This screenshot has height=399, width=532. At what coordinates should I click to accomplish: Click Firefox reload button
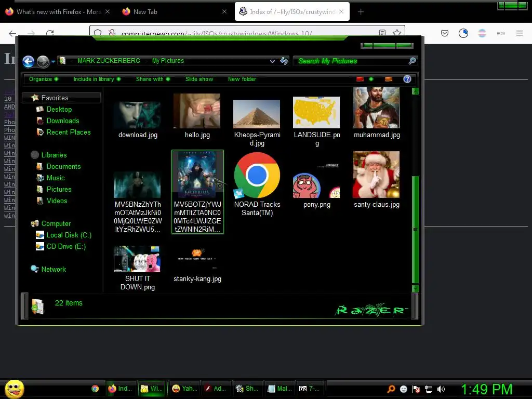pos(50,33)
